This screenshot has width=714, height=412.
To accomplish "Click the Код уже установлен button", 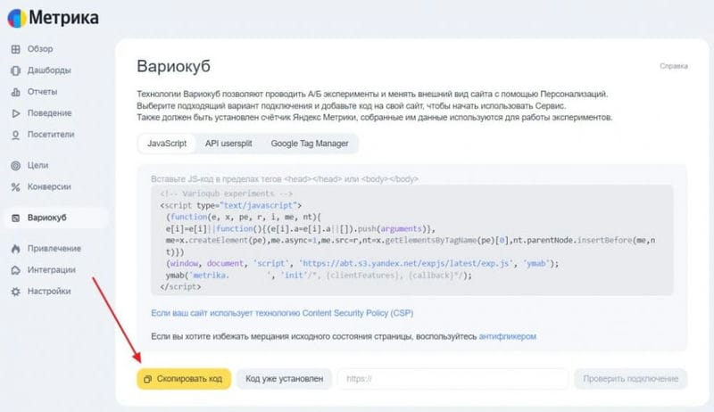I will [284, 379].
